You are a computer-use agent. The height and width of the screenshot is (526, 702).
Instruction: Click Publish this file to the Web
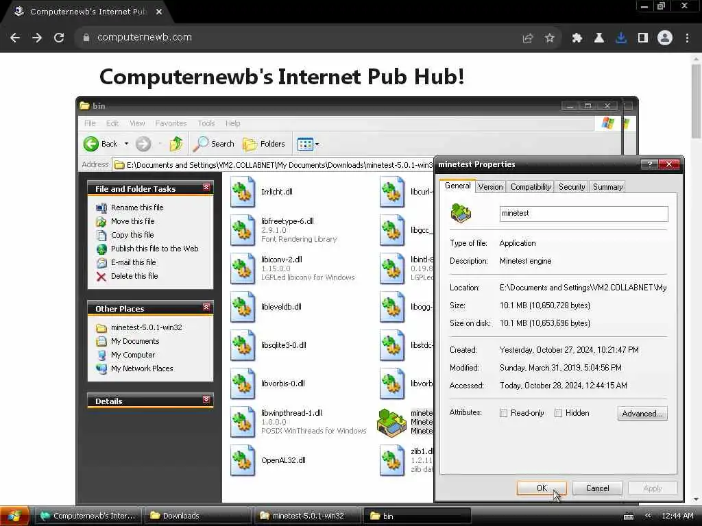click(x=154, y=249)
